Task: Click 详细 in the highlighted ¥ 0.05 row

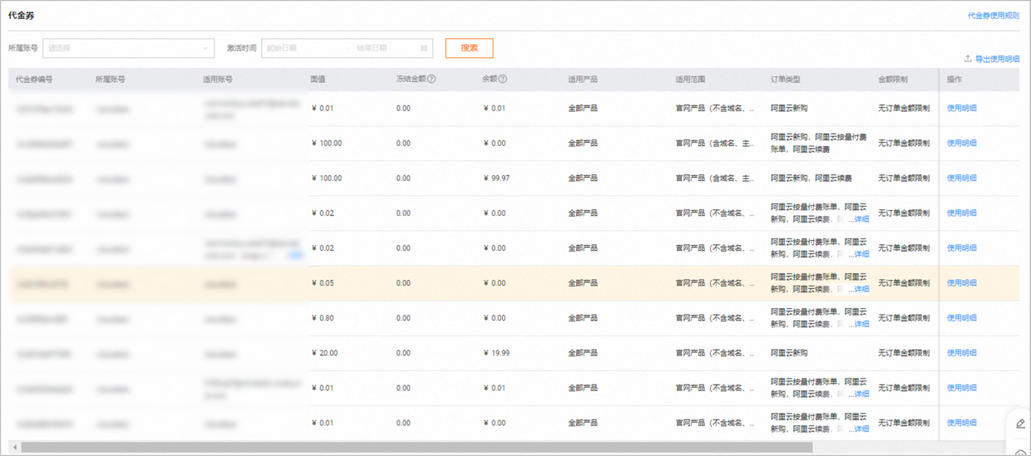Action: (x=860, y=289)
